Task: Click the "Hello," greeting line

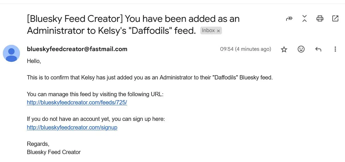Action: 34,61
